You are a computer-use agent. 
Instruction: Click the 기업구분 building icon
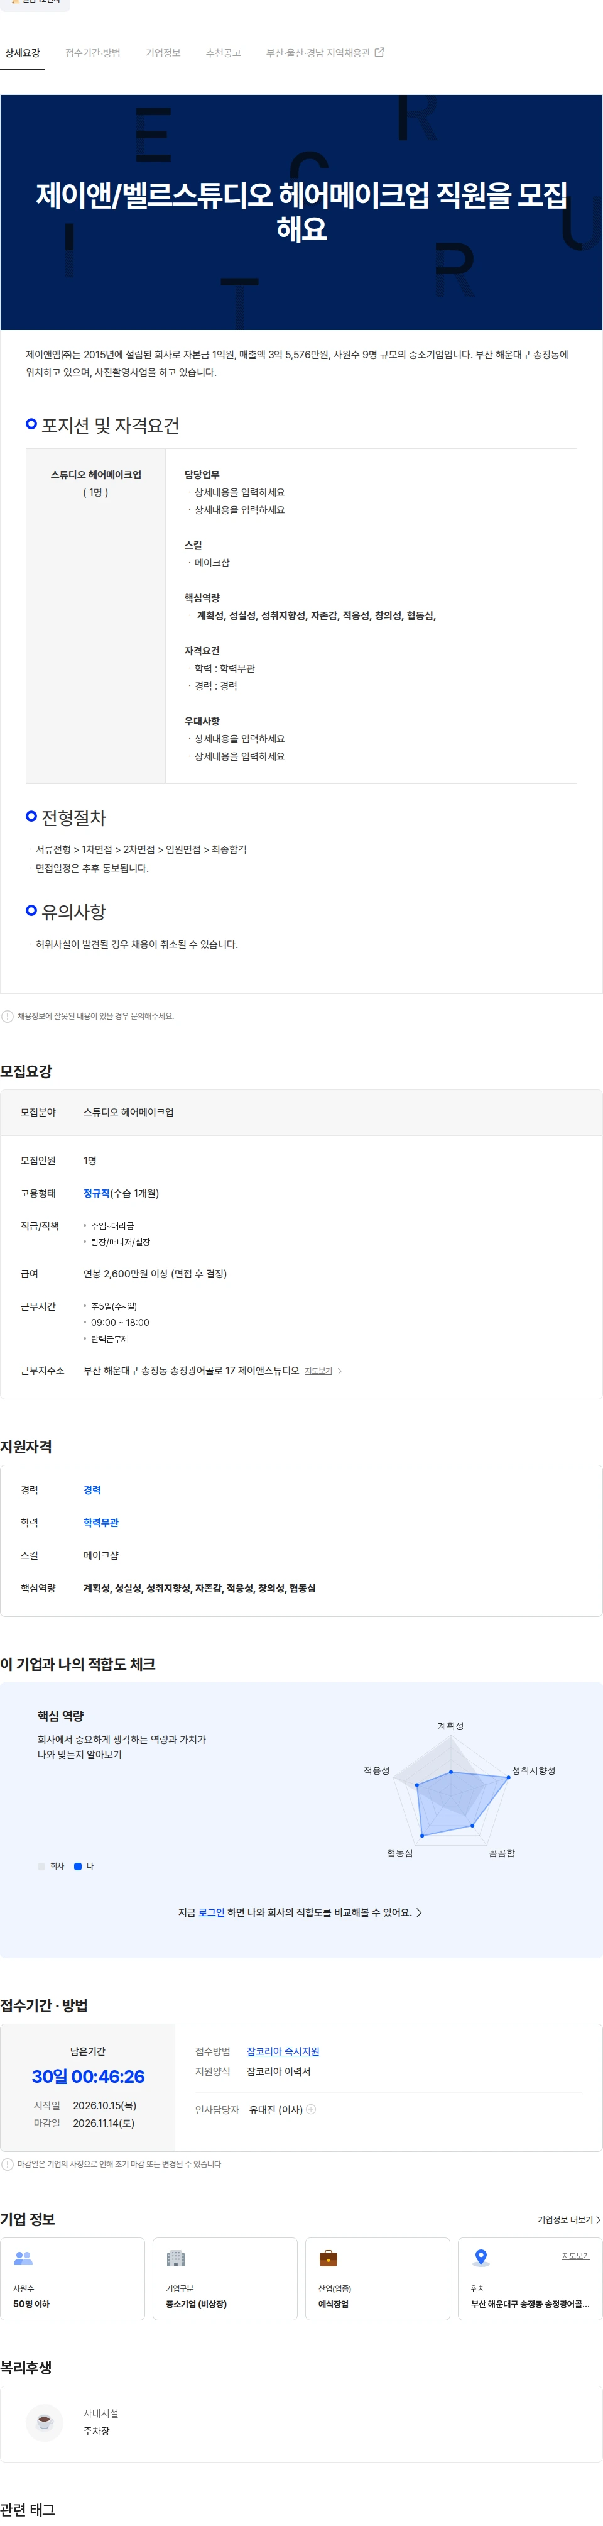[175, 2258]
